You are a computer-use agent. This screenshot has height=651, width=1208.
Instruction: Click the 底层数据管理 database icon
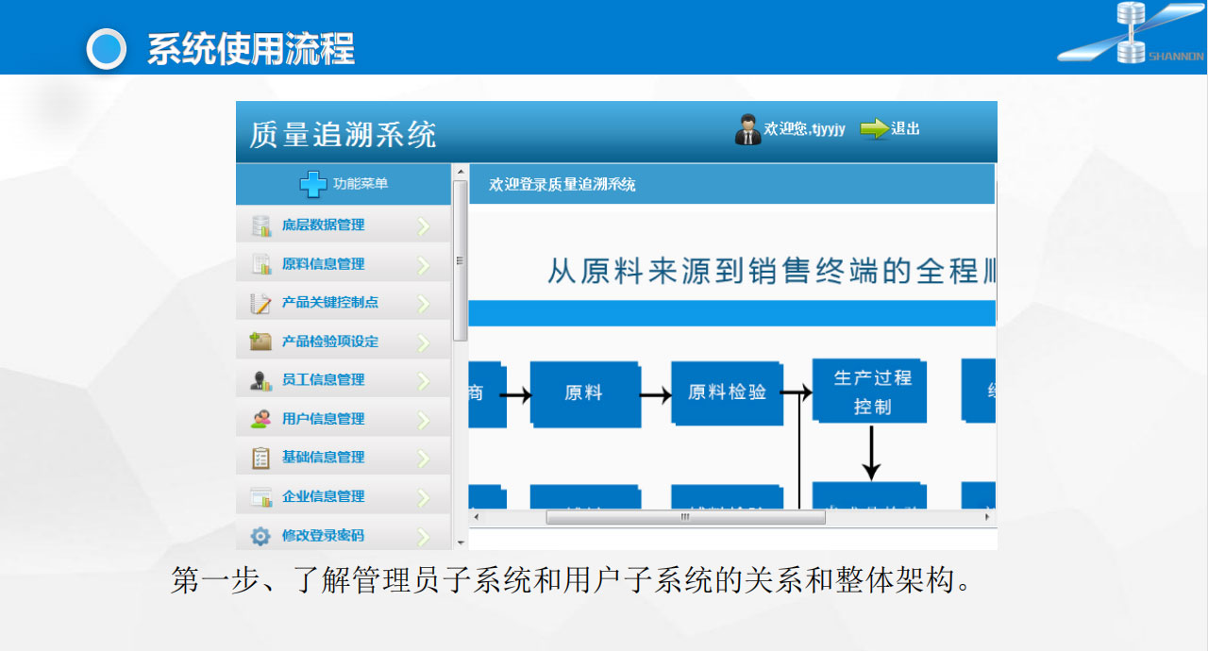(261, 225)
